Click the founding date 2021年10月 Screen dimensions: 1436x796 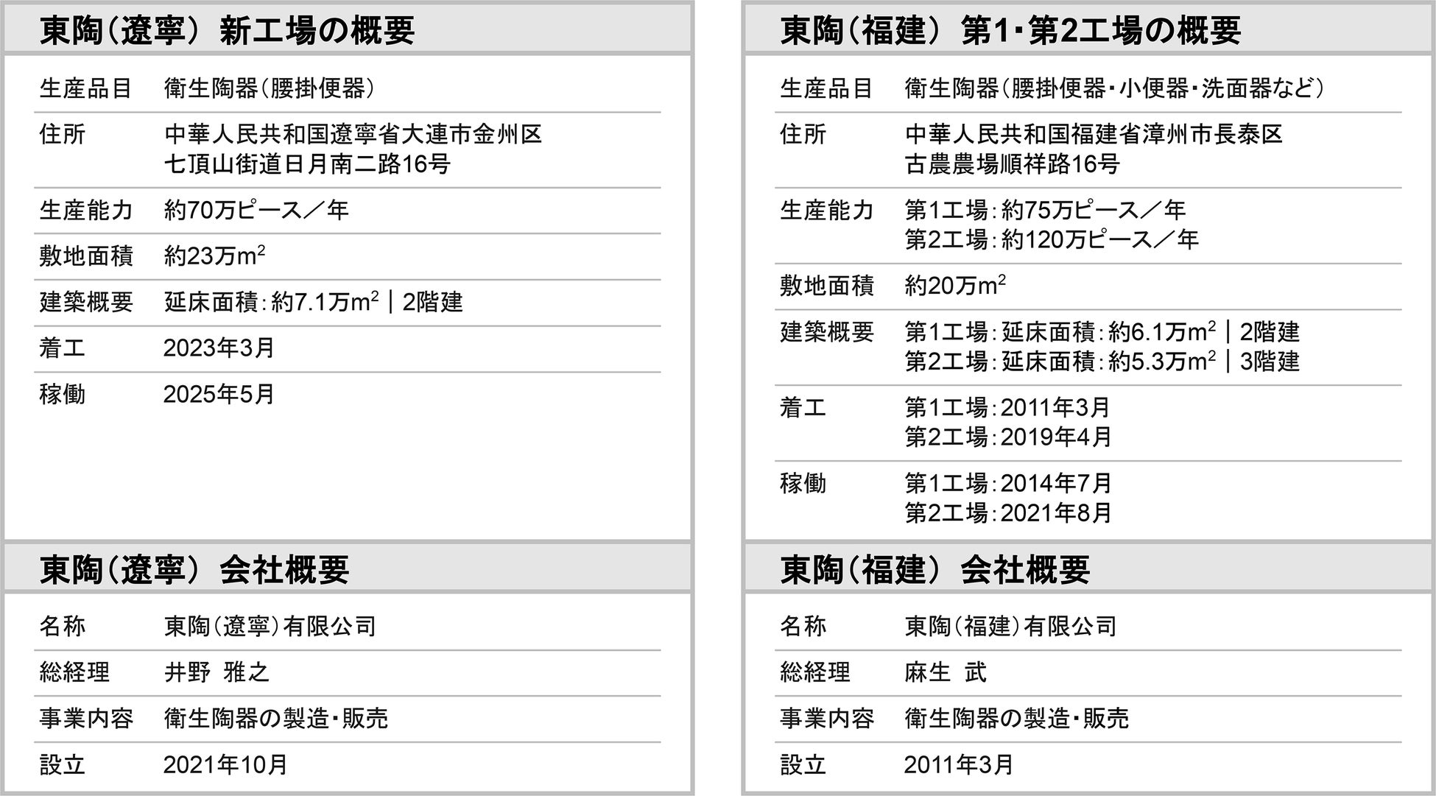[225, 764]
